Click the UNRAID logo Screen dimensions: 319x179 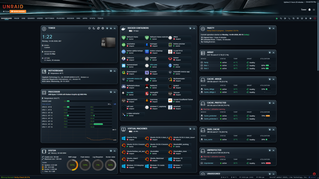click(13, 6)
